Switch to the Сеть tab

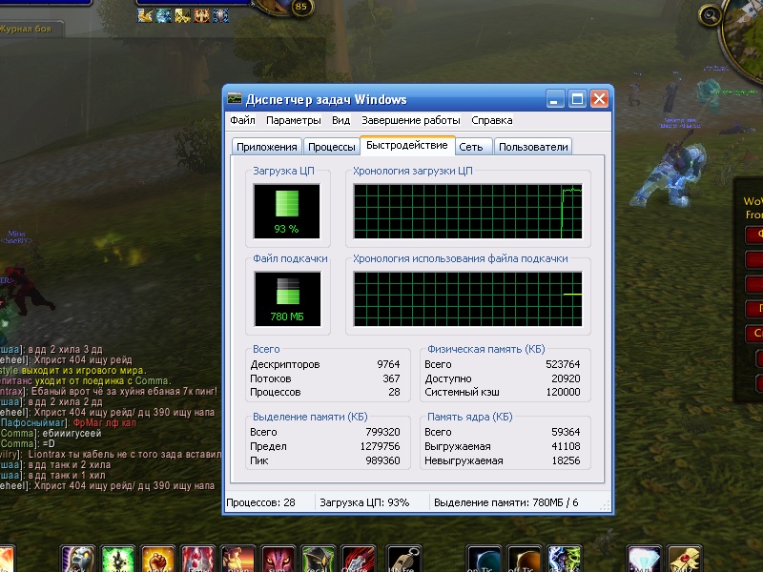click(471, 147)
